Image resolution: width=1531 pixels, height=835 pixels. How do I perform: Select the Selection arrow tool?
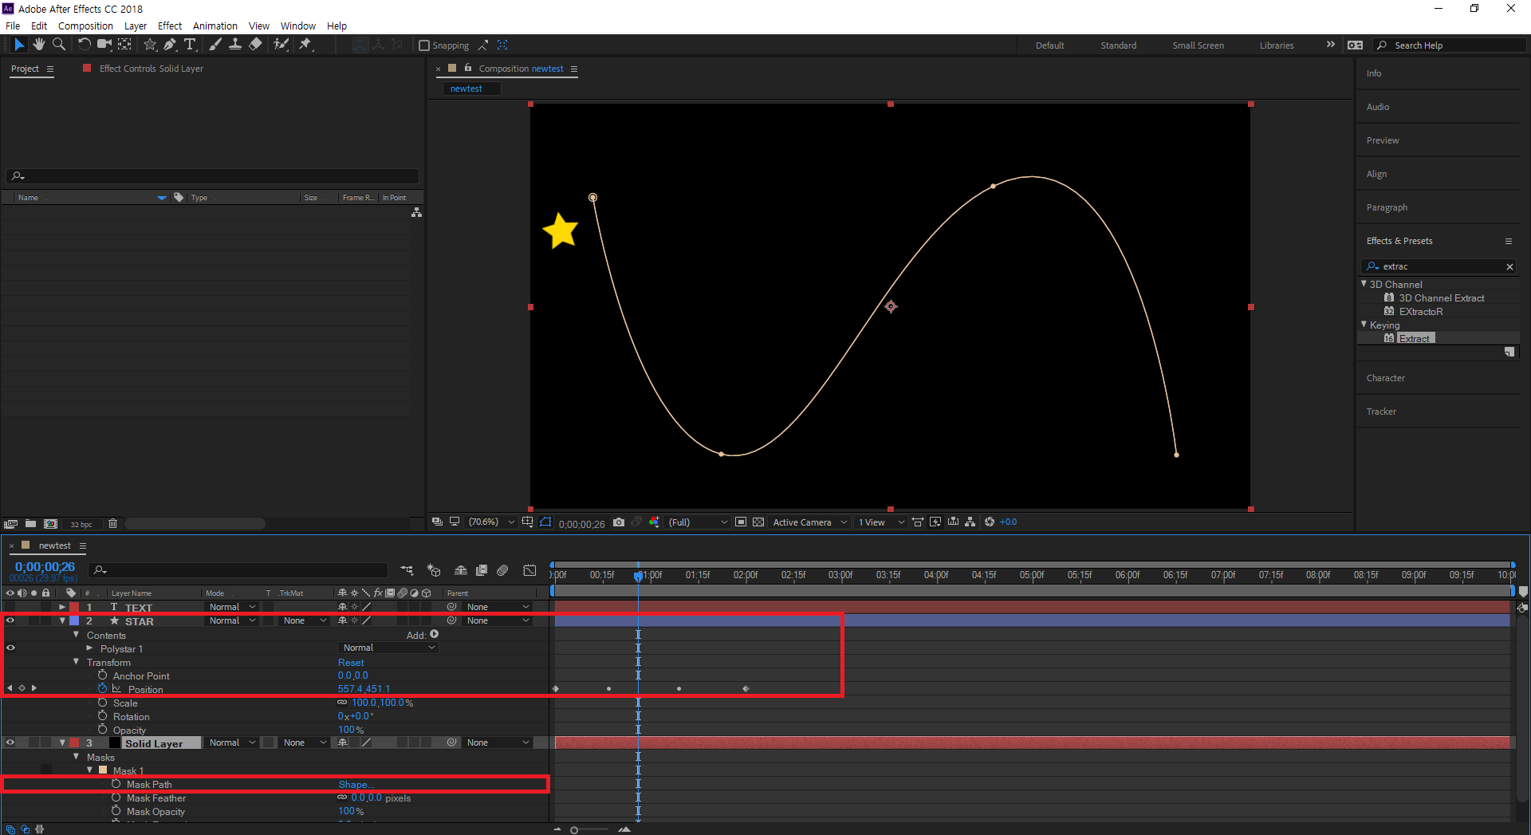pos(19,45)
